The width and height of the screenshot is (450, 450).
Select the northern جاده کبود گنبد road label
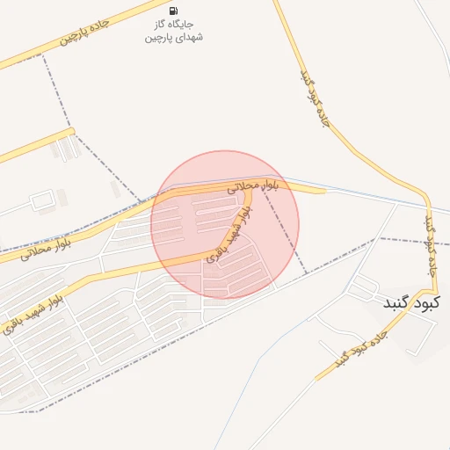[316, 98]
